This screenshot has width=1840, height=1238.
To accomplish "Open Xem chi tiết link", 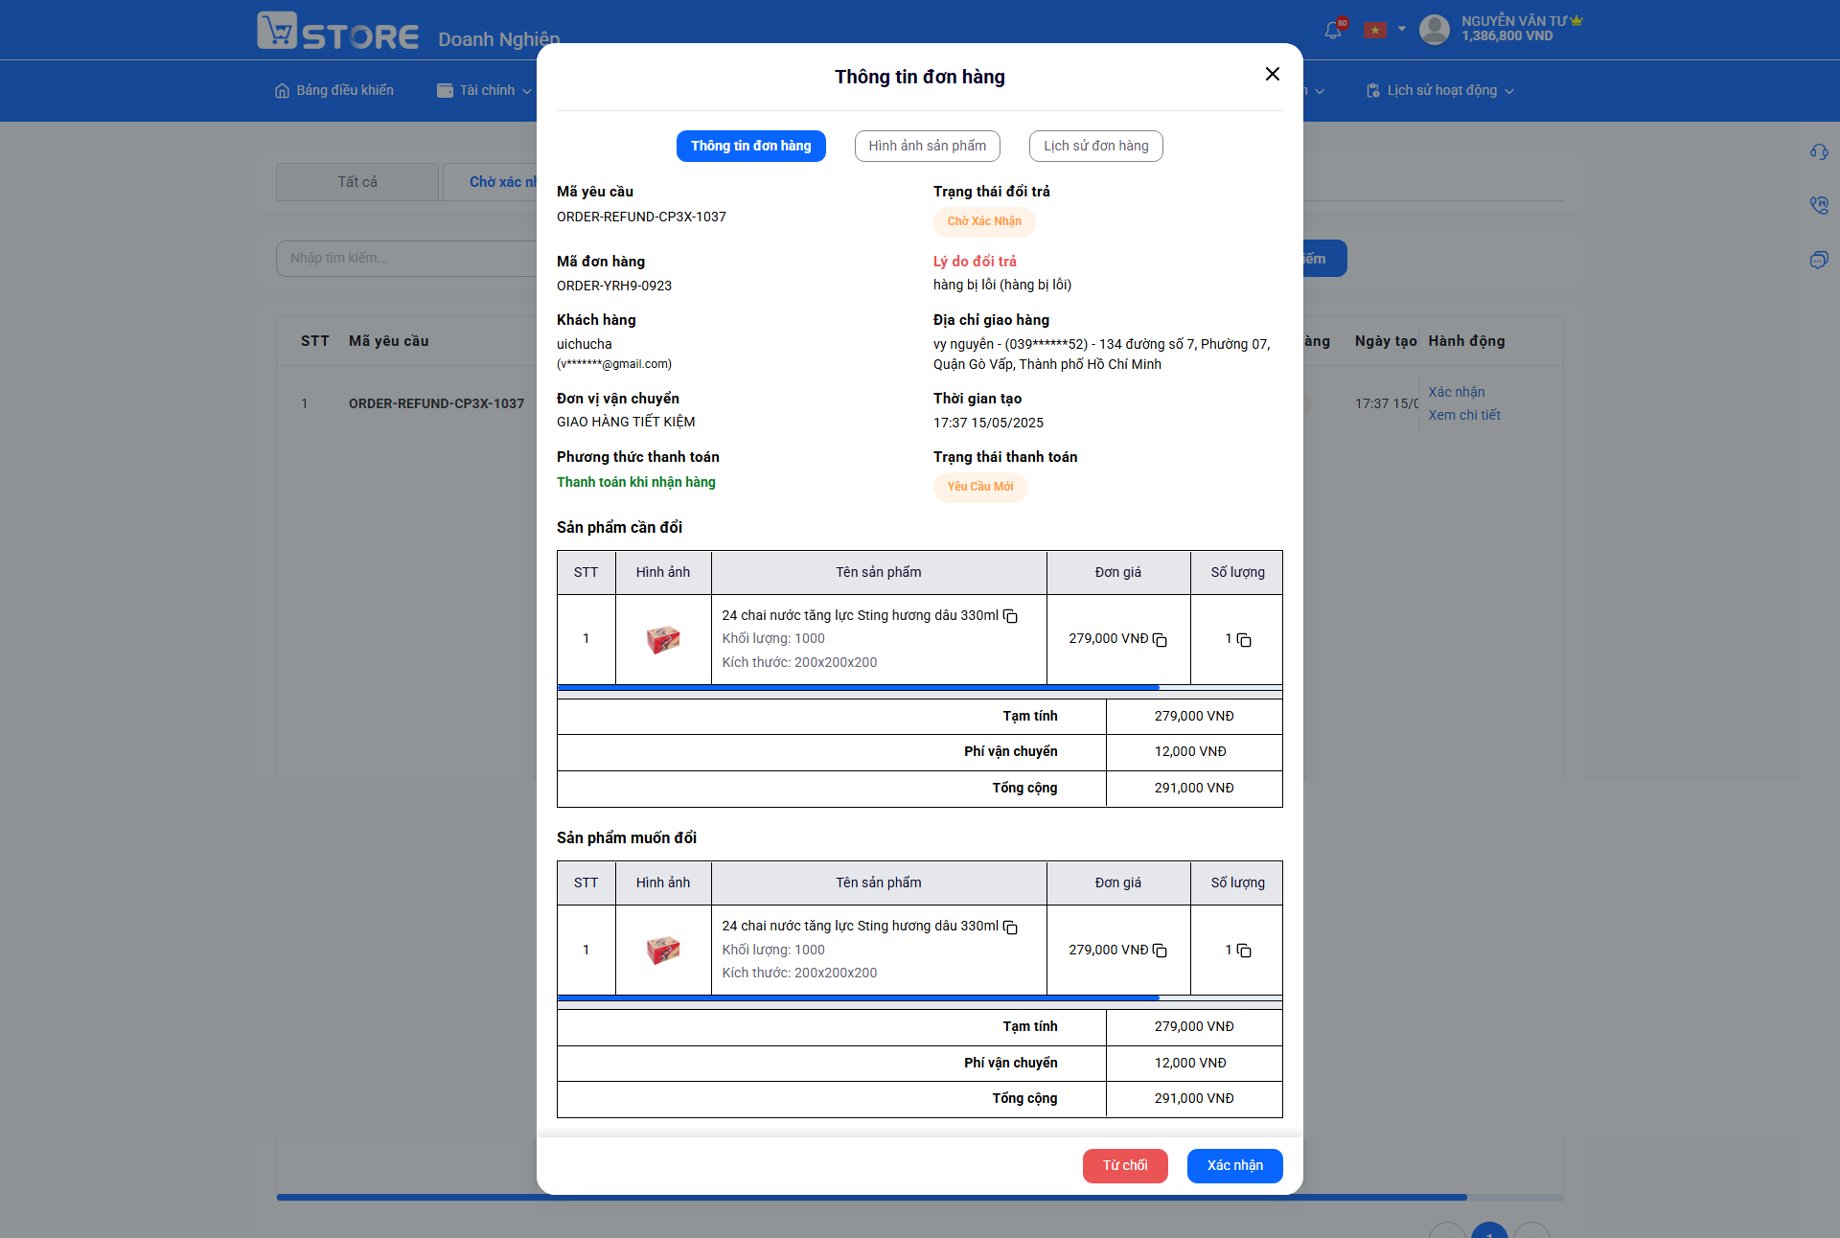I will pyautogui.click(x=1464, y=415).
